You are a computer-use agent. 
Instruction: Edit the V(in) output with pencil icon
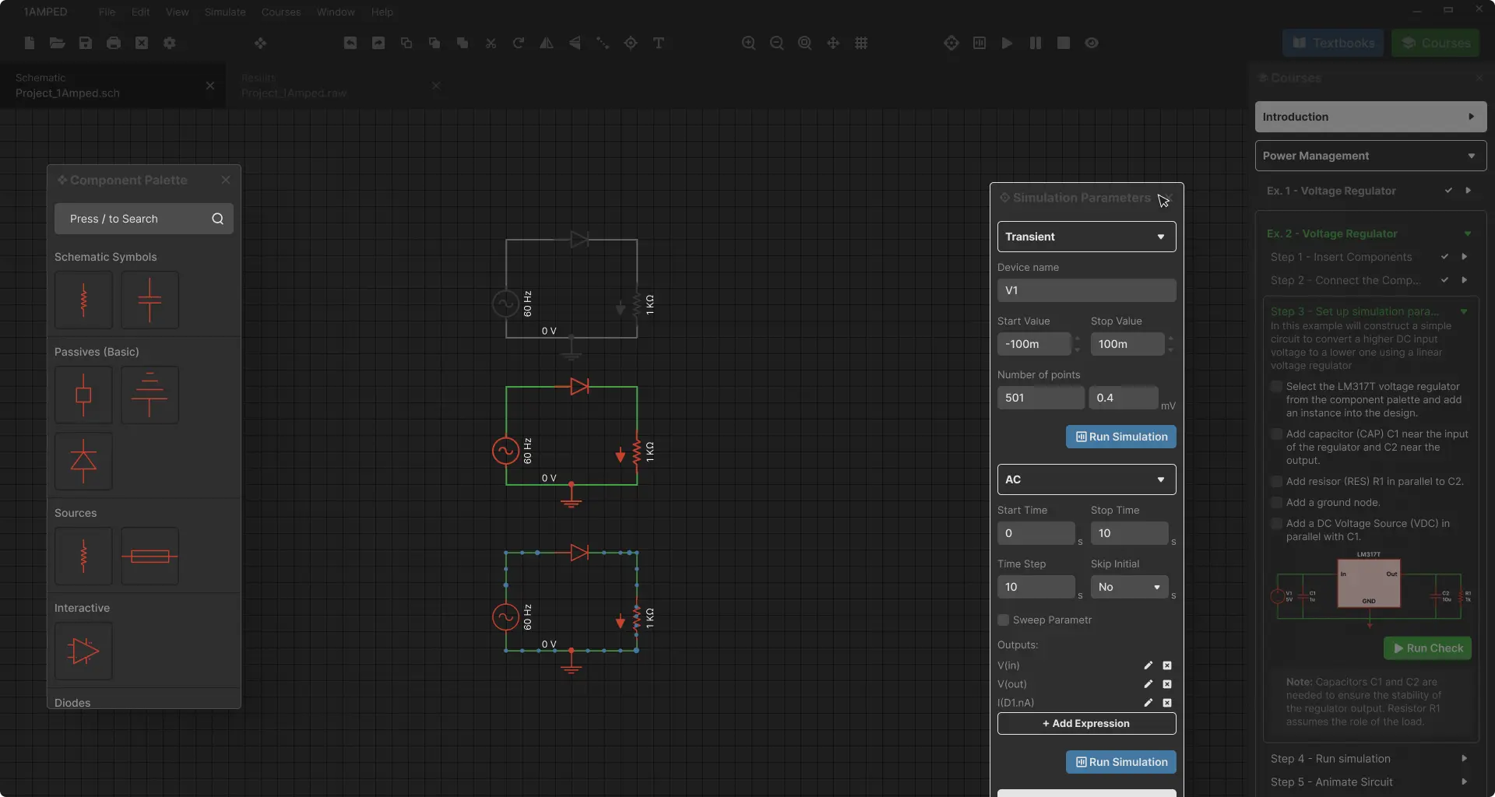click(1148, 665)
